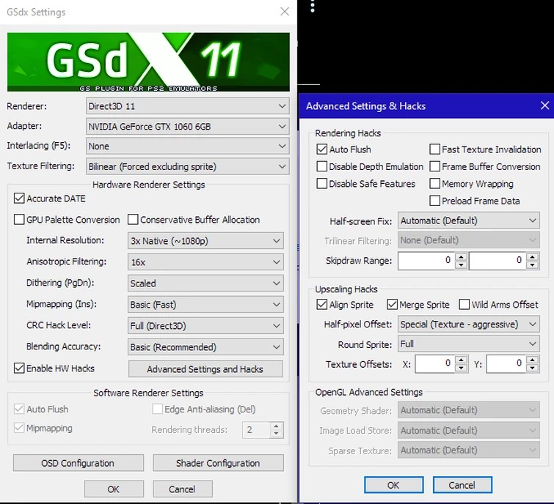The image size is (554, 504).
Task: Open the Half-screen Fix dropdown
Action: click(468, 220)
